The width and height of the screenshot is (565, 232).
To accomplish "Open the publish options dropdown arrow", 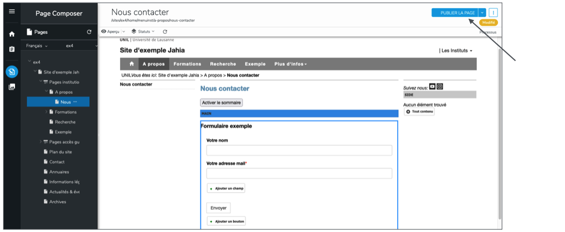I will tap(482, 13).
